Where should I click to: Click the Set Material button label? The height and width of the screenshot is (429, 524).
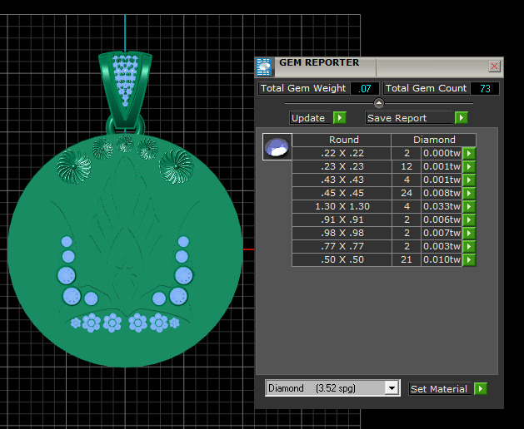pyautogui.click(x=439, y=389)
